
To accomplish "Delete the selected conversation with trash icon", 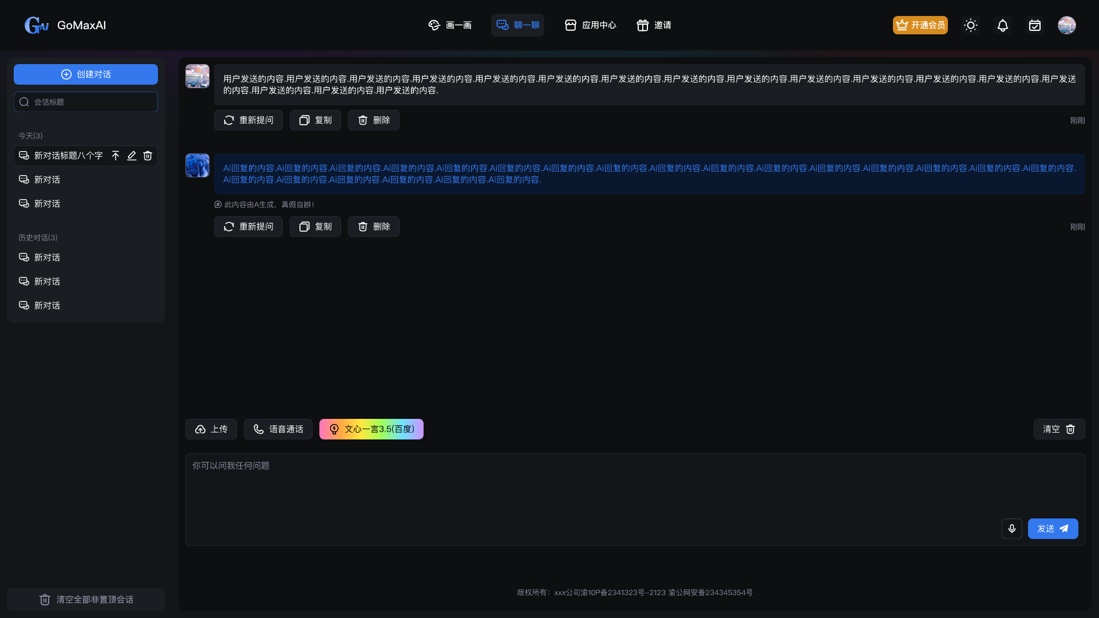I will tap(148, 156).
